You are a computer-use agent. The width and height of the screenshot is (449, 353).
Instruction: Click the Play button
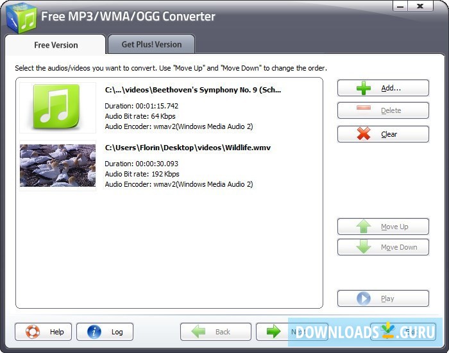(383, 298)
